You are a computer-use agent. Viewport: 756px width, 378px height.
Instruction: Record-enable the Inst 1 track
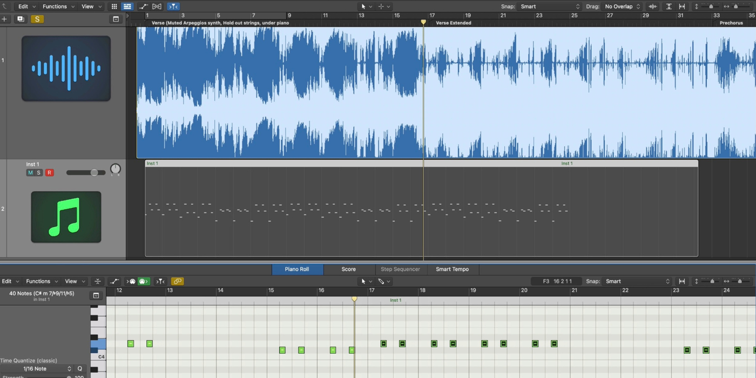point(49,173)
